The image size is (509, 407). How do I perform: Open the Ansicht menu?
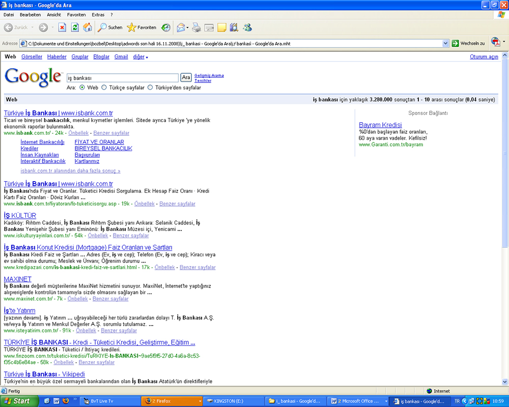[x=54, y=15]
